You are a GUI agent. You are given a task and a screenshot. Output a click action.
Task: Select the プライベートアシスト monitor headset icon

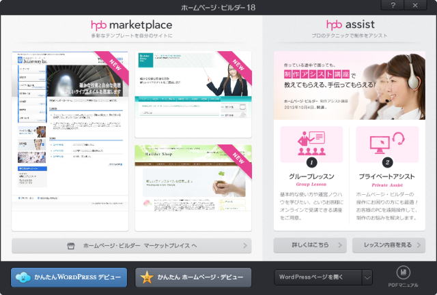[387, 144]
